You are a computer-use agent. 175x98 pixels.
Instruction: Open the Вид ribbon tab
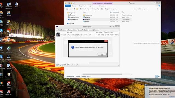coord(90,6)
